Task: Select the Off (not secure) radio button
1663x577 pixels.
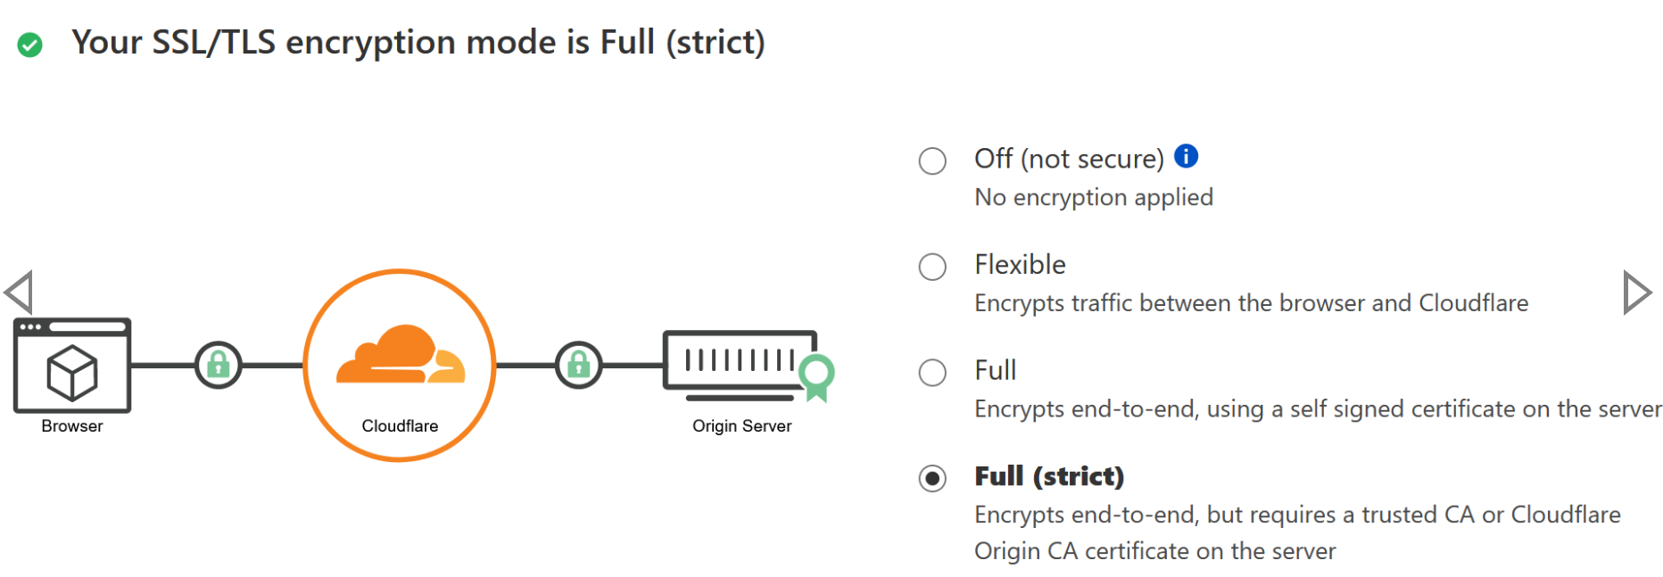Action: [x=932, y=161]
